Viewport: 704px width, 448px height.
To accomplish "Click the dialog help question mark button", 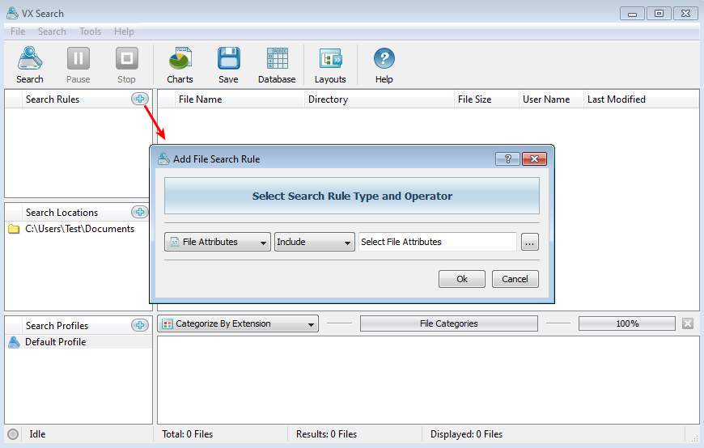I will 508,159.
